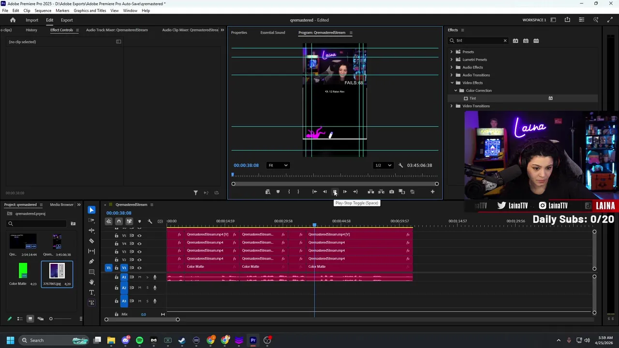Viewport: 619px width, 348px height.
Task: Toggle V5 track output eye
Action: [139, 236]
